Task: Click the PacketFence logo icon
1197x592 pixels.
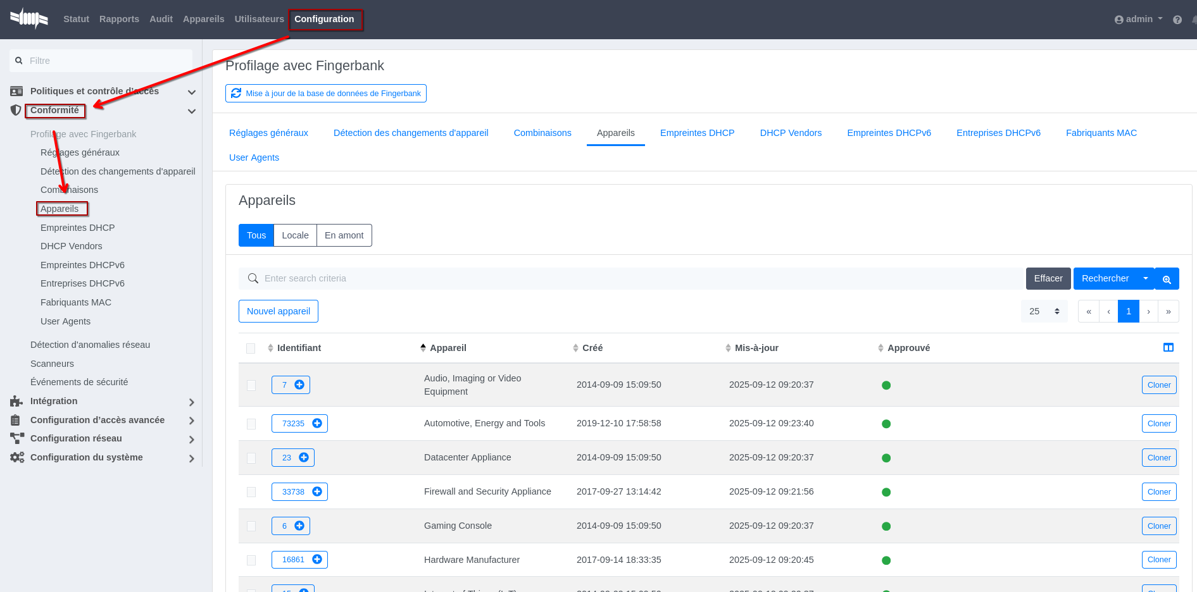Action: click(29, 18)
